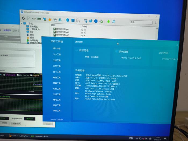188x141 pixels.
Task: Open 磁盘工具 in the 图吧工具箱 sidebar
Action: (x=57, y=77)
